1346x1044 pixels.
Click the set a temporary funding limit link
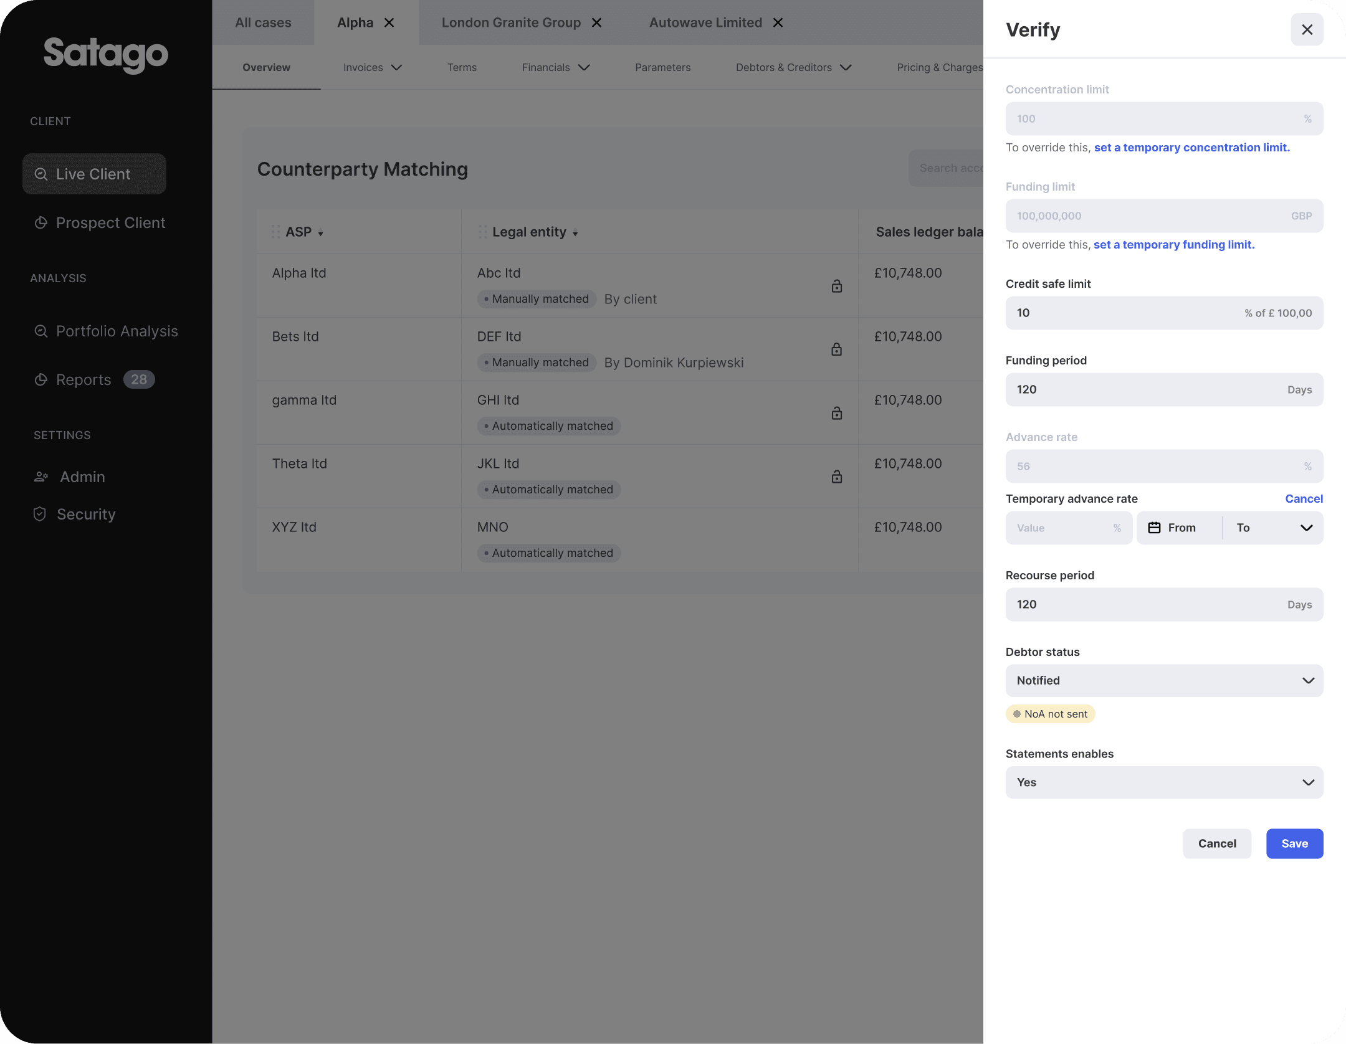pos(1173,245)
